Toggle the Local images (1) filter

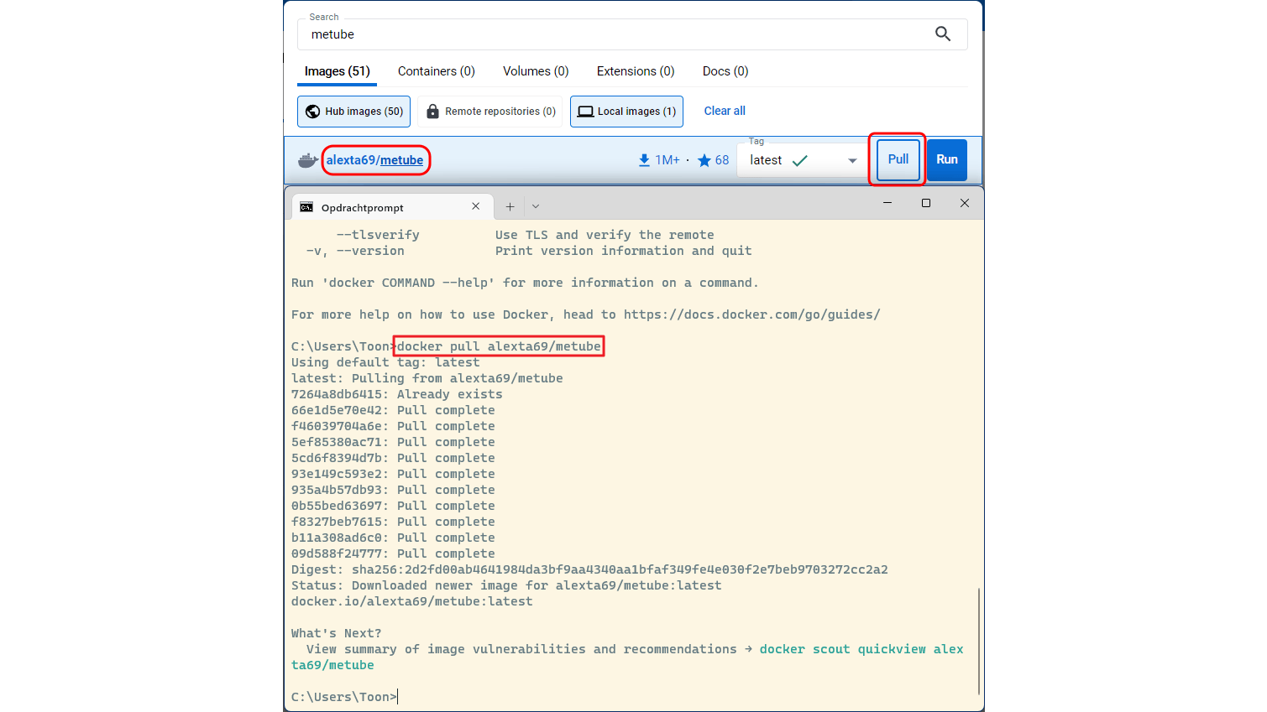pyautogui.click(x=626, y=112)
